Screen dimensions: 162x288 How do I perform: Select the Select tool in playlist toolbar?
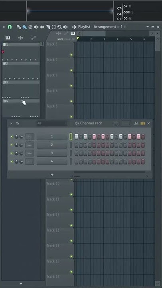click(x=54, y=27)
